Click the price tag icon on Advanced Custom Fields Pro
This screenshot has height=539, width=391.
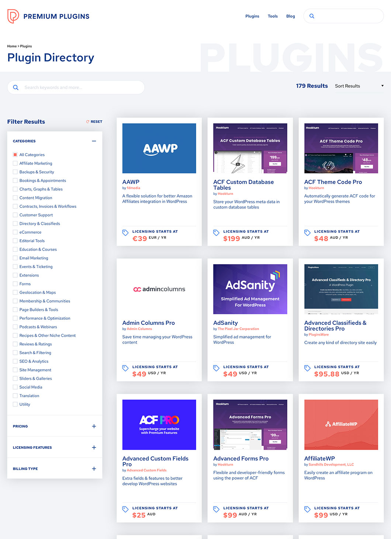125,509
